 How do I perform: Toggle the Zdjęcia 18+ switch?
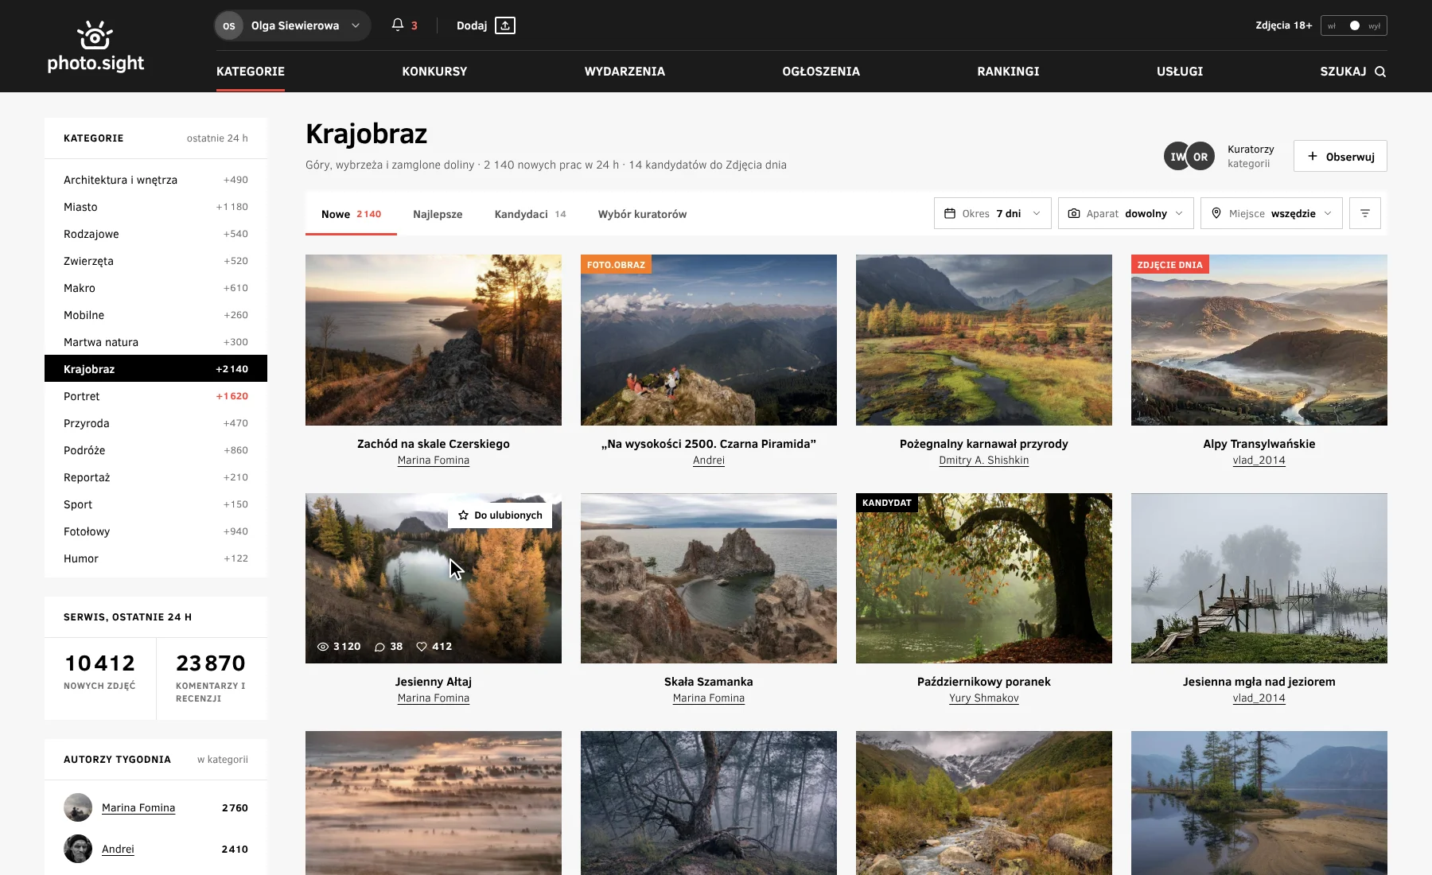tap(1353, 25)
